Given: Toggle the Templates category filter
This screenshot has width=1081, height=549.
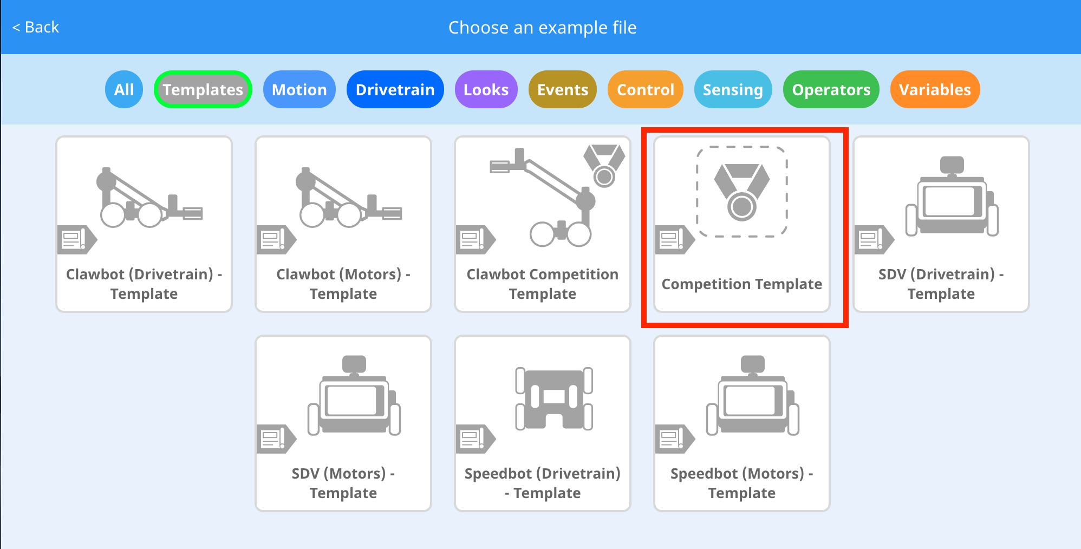Looking at the screenshot, I should 203,89.
